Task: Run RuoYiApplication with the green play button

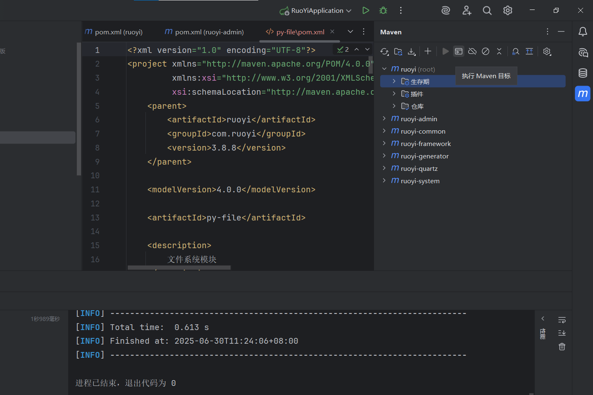Action: [x=366, y=10]
